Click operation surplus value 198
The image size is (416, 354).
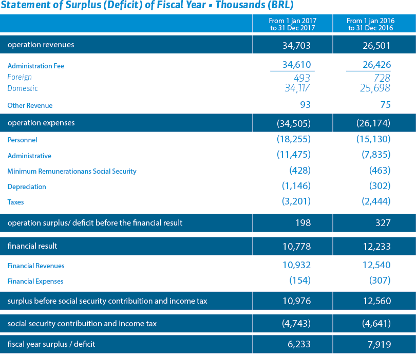tap(303, 222)
